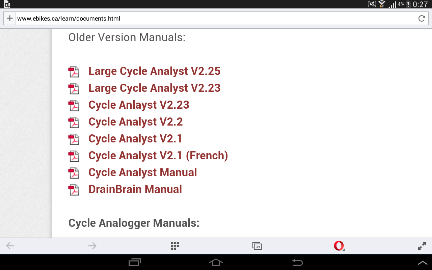Tap the Android home button

pos(216,262)
